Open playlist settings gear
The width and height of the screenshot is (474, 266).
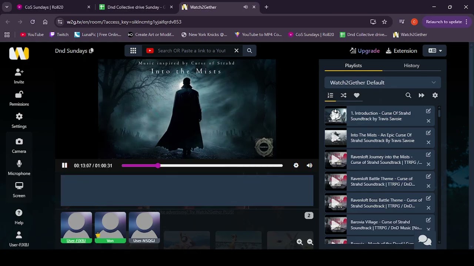(x=435, y=95)
